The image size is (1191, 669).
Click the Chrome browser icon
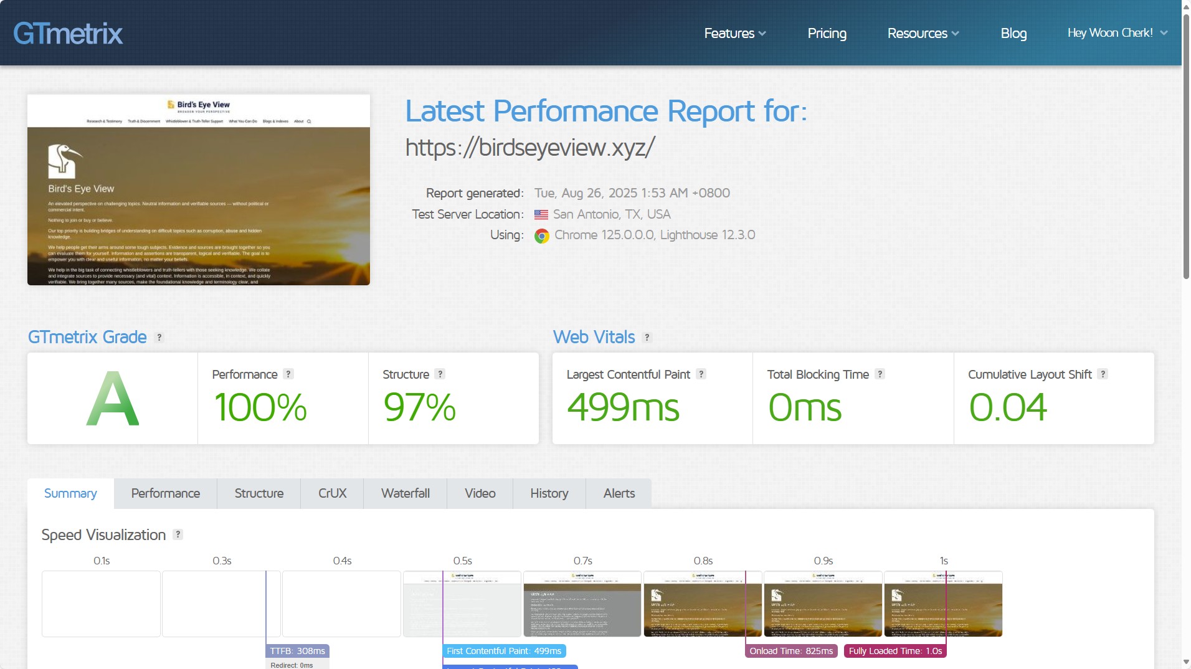(542, 236)
